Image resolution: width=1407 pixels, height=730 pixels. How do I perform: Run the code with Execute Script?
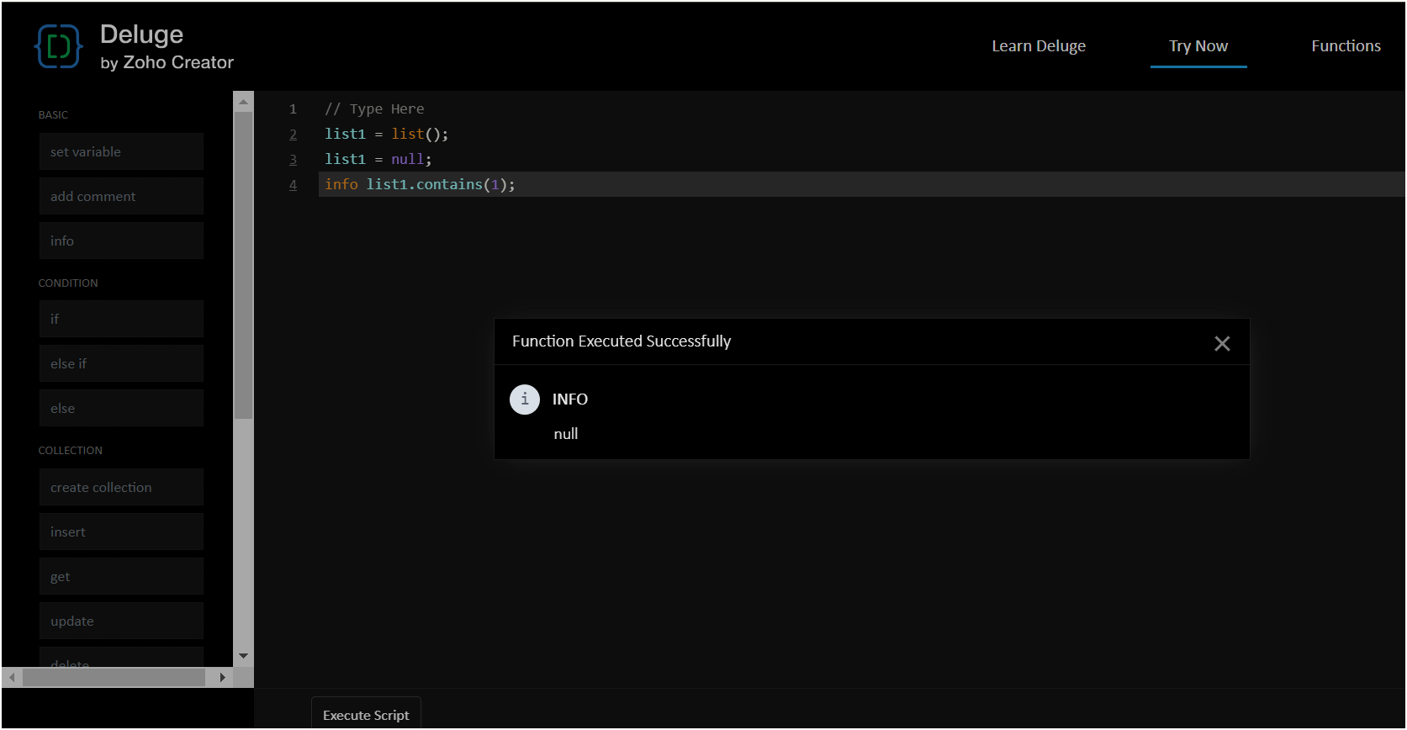click(x=366, y=714)
